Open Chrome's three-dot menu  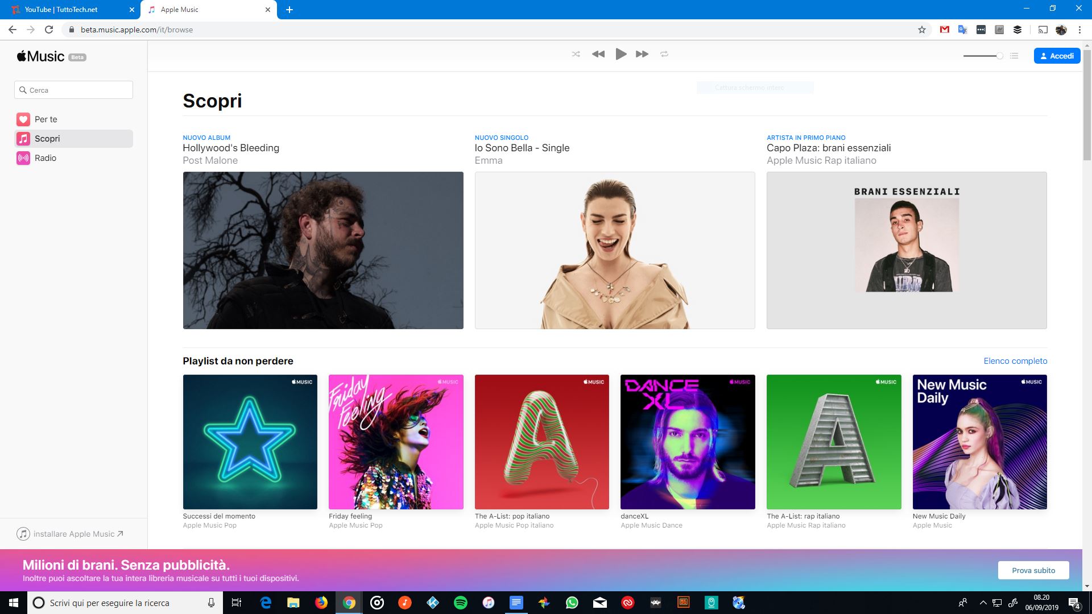[1079, 30]
